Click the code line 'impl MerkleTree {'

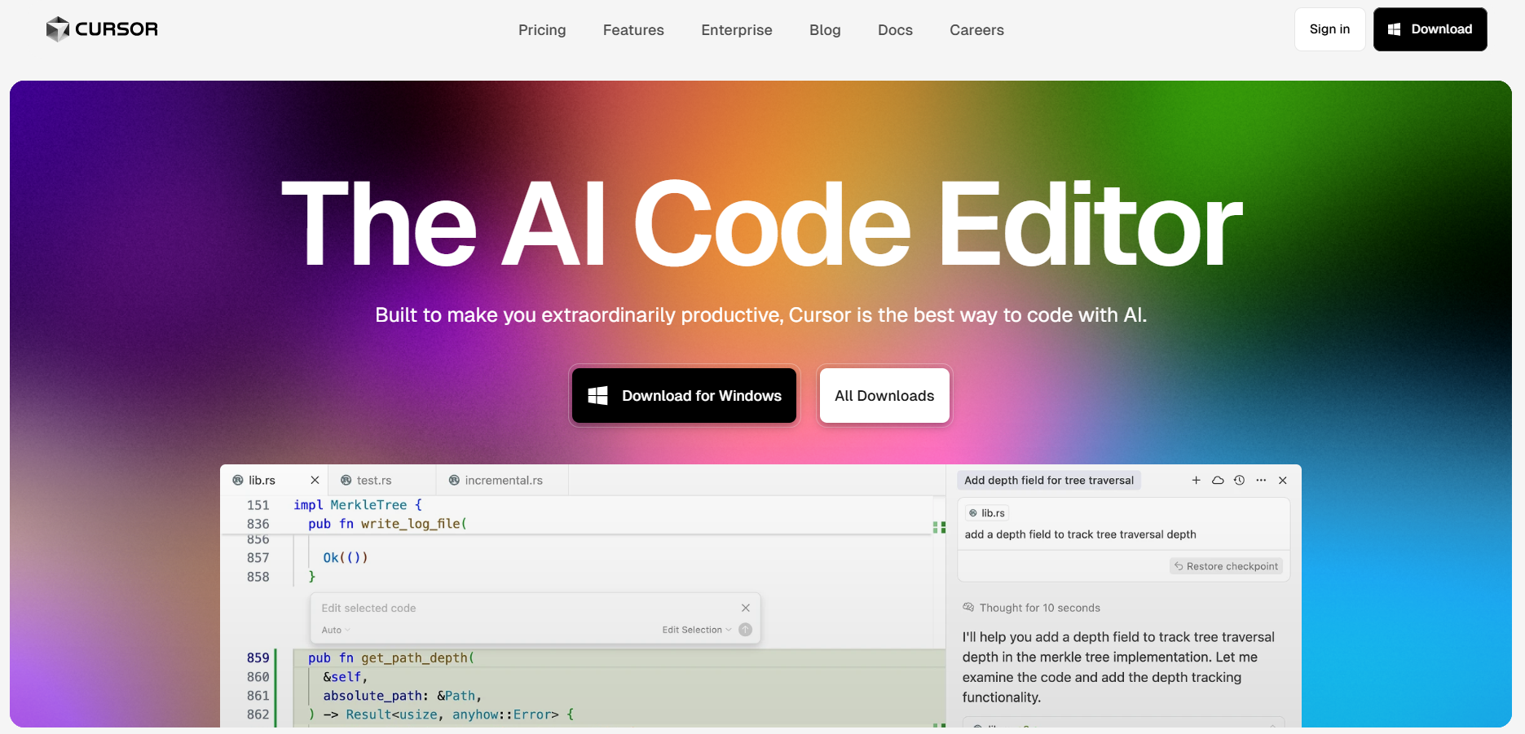[x=358, y=505]
